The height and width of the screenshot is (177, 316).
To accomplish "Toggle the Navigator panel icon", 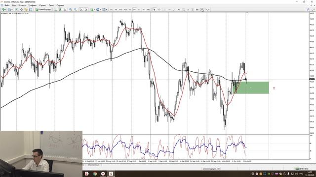I will point(26,9).
